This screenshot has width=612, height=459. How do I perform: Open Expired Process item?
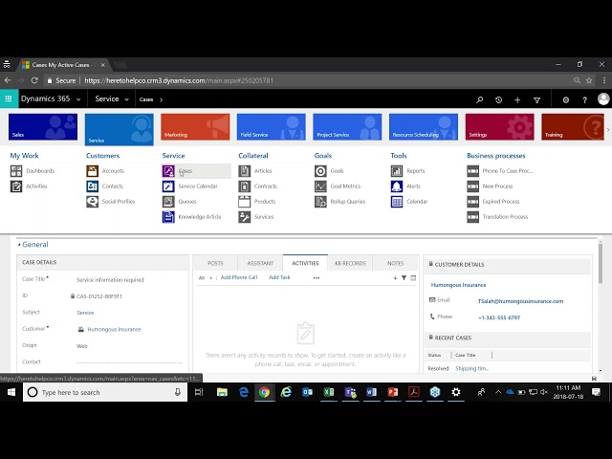pos(493,202)
